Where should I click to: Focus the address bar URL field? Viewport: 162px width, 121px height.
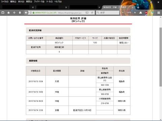(x=70, y=13)
